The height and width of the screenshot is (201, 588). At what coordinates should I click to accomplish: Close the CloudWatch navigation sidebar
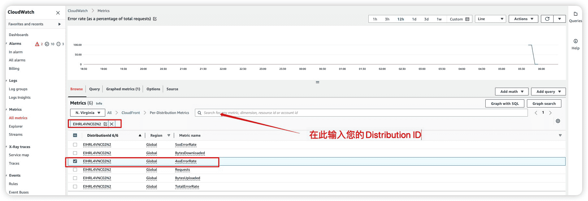pos(58,13)
